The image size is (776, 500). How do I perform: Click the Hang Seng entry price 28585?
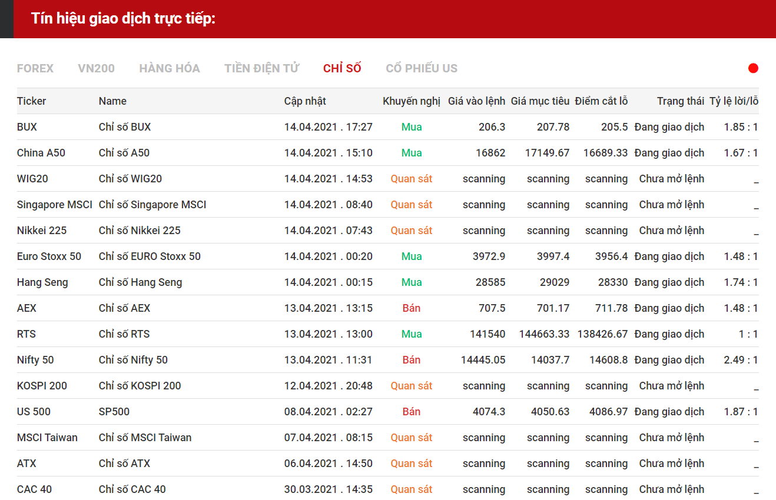click(x=490, y=282)
